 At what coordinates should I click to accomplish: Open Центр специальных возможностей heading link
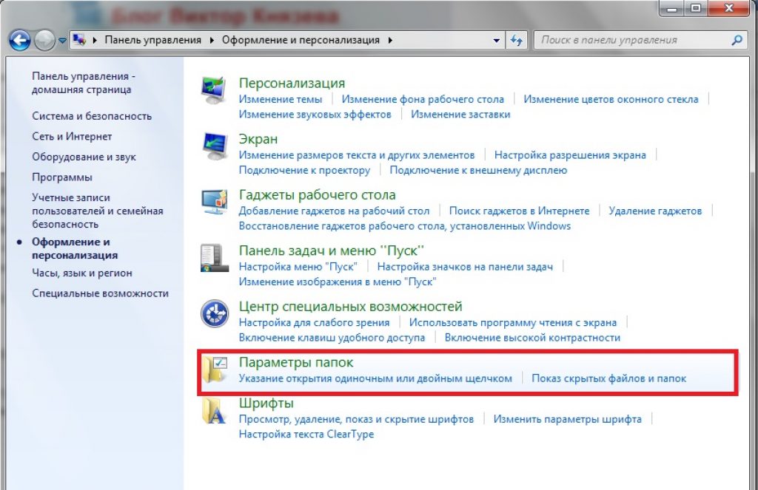(350, 306)
